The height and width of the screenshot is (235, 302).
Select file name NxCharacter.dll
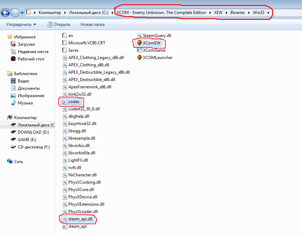click(x=82, y=175)
